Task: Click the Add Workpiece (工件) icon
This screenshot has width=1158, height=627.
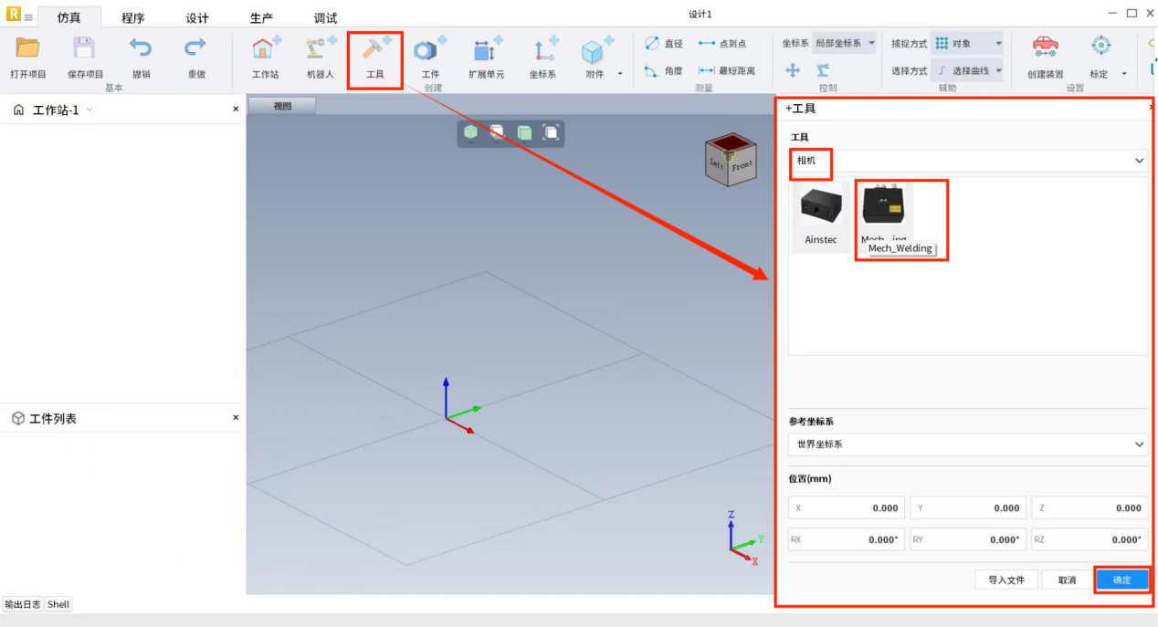Action: pos(430,51)
